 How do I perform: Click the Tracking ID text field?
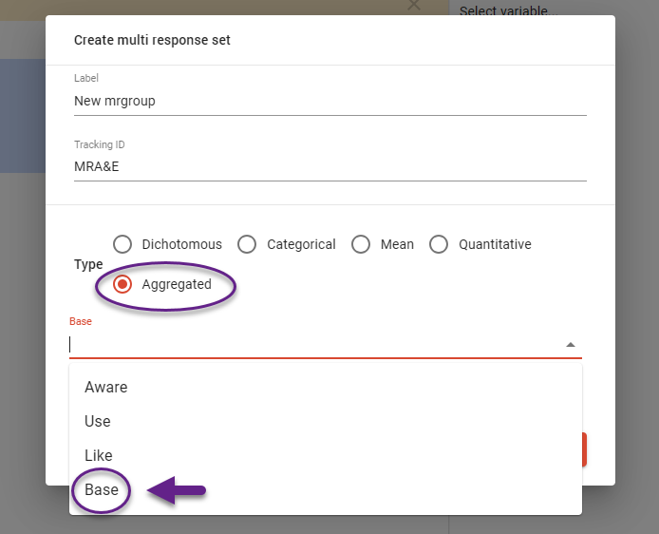coord(329,166)
